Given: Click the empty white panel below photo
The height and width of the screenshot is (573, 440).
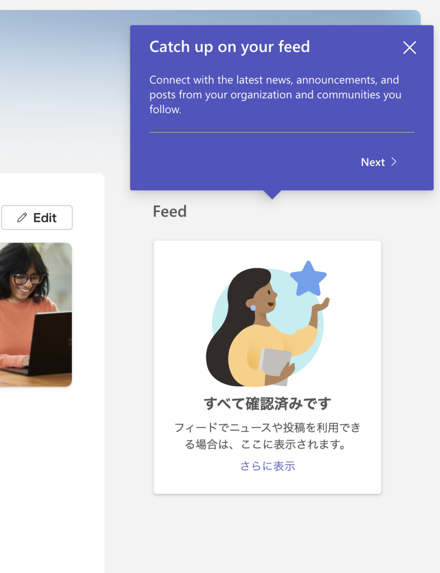Looking at the screenshot, I should point(52,477).
